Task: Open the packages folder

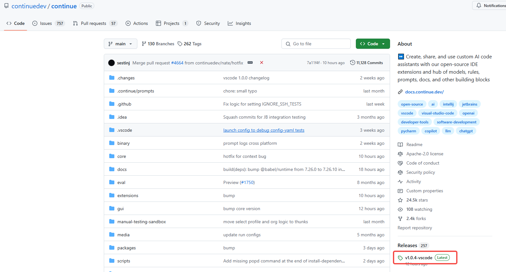Action: pos(126,248)
